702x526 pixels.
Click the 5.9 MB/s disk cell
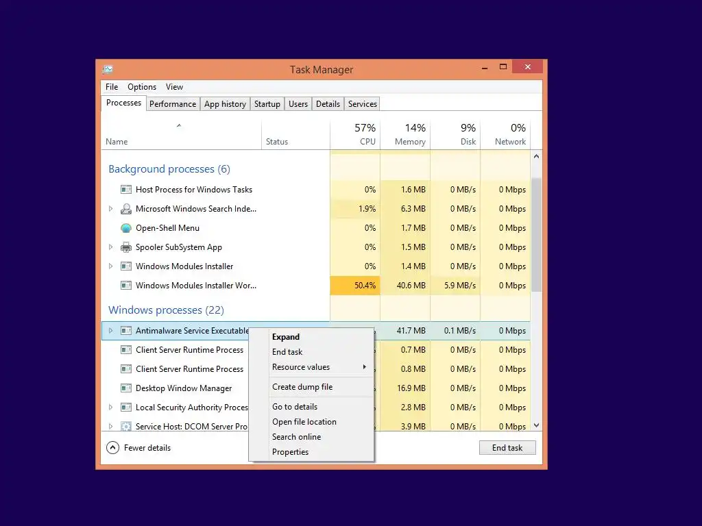coord(455,286)
